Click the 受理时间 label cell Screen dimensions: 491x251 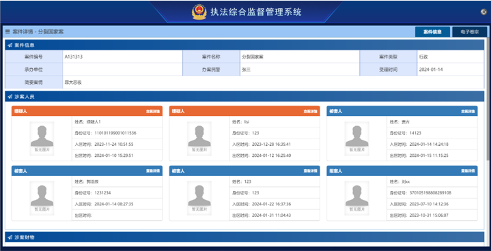[389, 70]
